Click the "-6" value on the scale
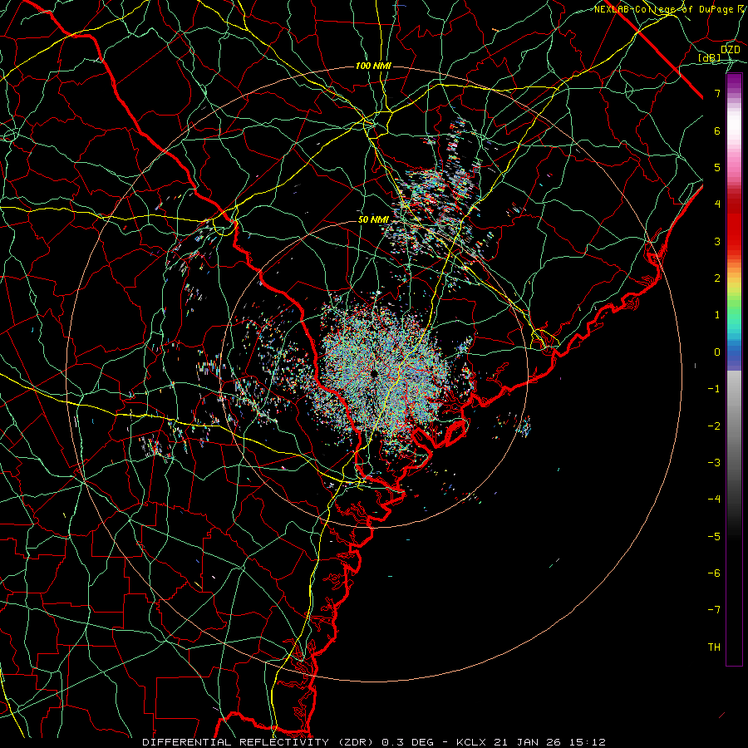The image size is (748, 748). point(714,573)
